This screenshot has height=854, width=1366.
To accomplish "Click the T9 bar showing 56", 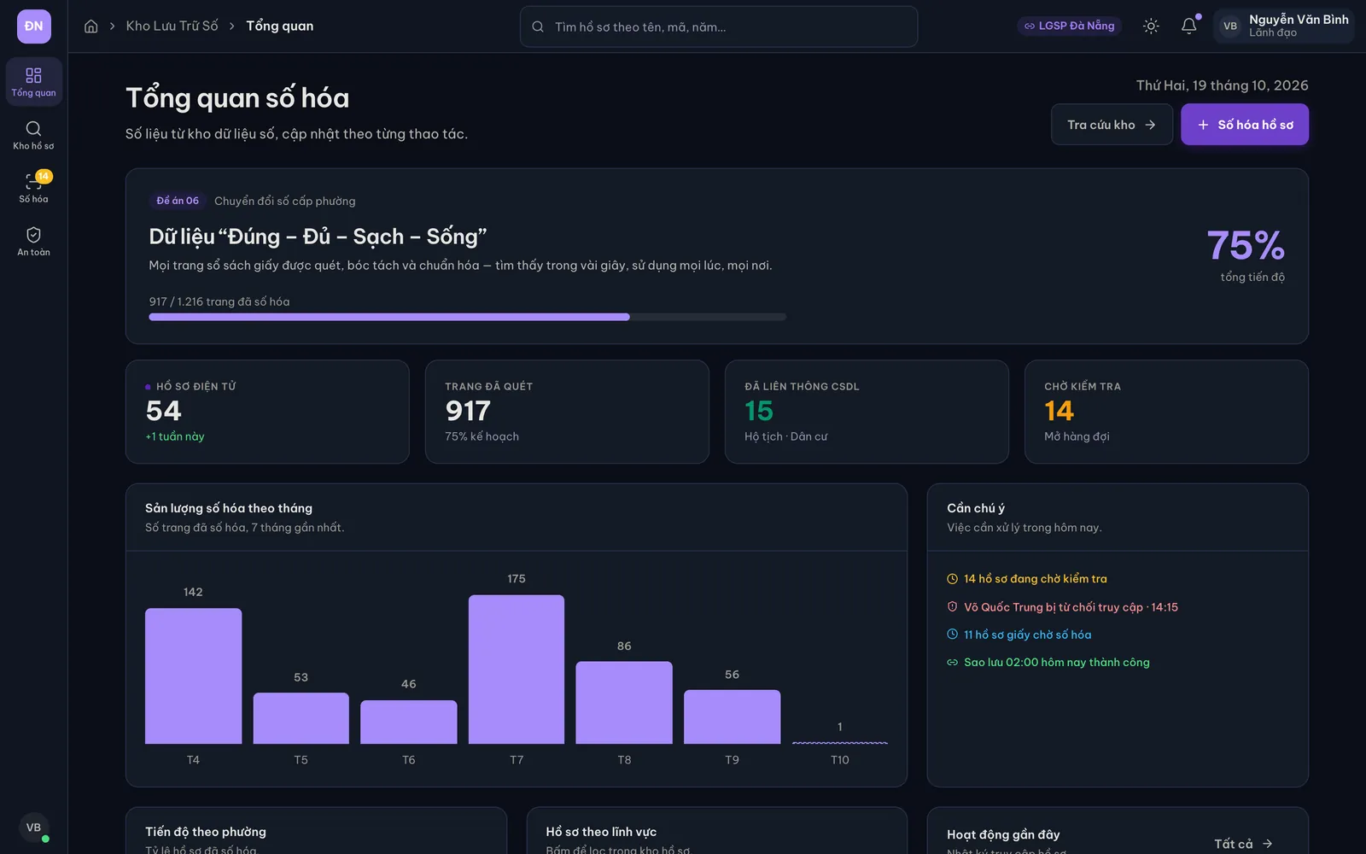I will coord(732,717).
